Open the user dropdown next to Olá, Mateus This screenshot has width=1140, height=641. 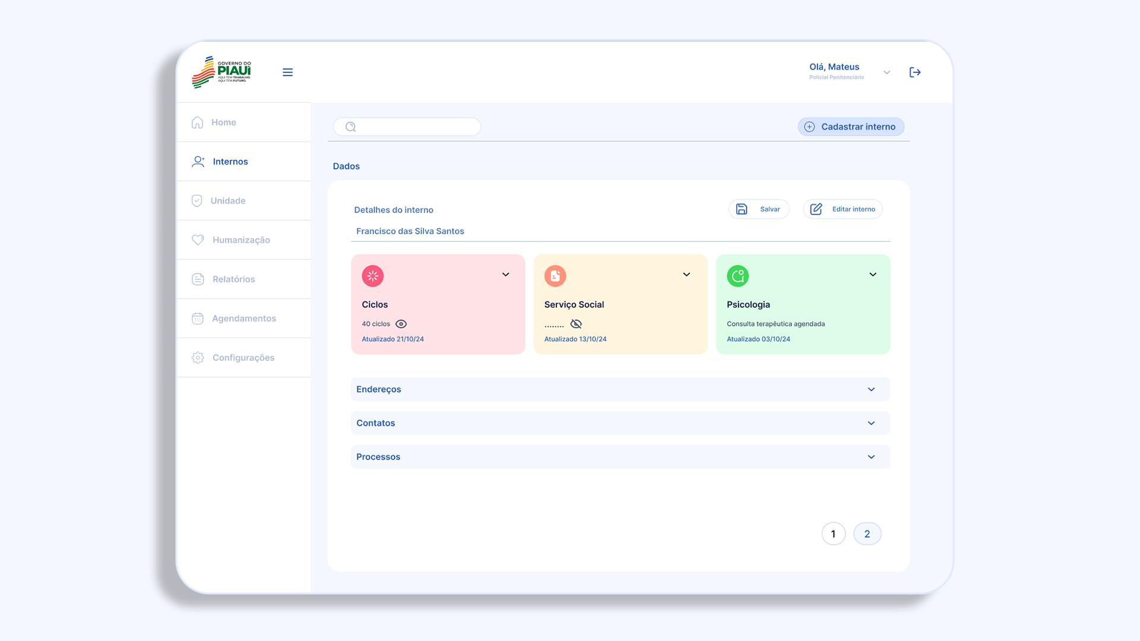[x=886, y=72]
